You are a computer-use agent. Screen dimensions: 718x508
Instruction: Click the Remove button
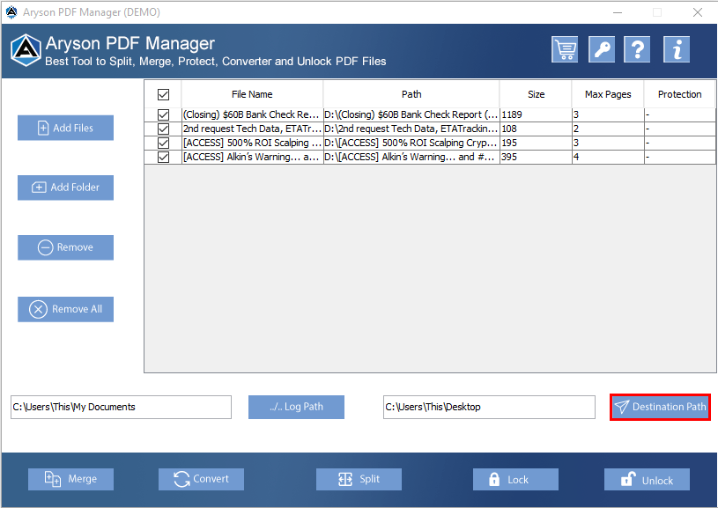(65, 247)
